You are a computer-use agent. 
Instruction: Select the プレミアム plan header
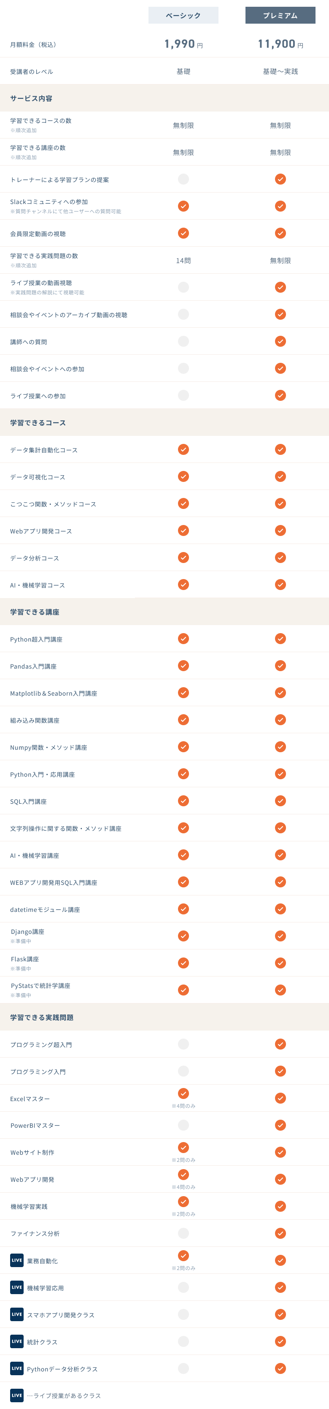[x=280, y=15]
